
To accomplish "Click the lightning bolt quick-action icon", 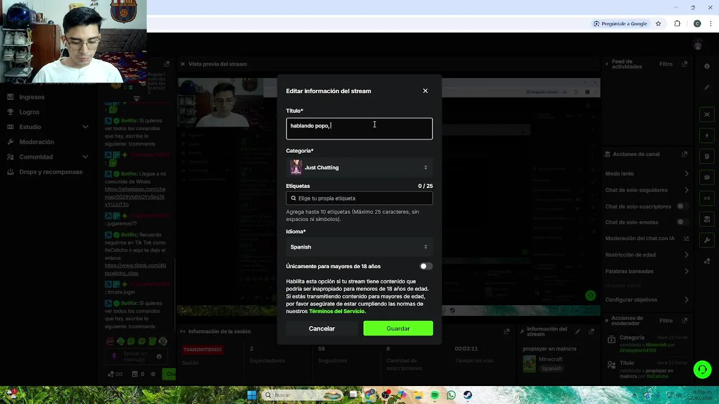I will click(707, 136).
